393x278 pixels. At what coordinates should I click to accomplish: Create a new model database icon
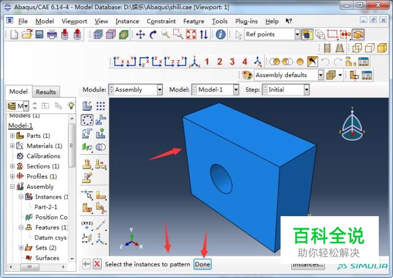coord(14,34)
